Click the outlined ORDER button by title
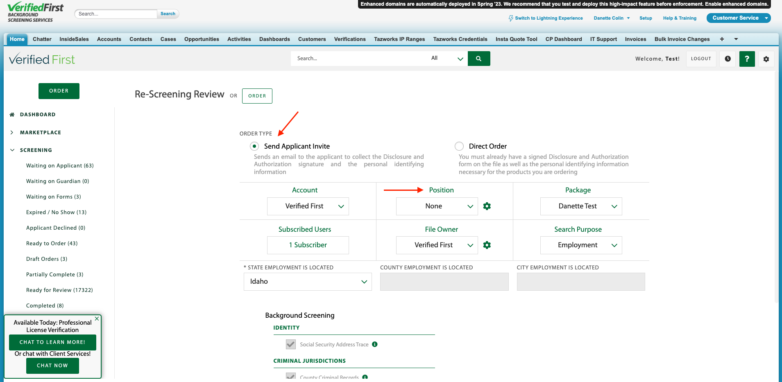Screen dimensions: 782x382 point(257,96)
